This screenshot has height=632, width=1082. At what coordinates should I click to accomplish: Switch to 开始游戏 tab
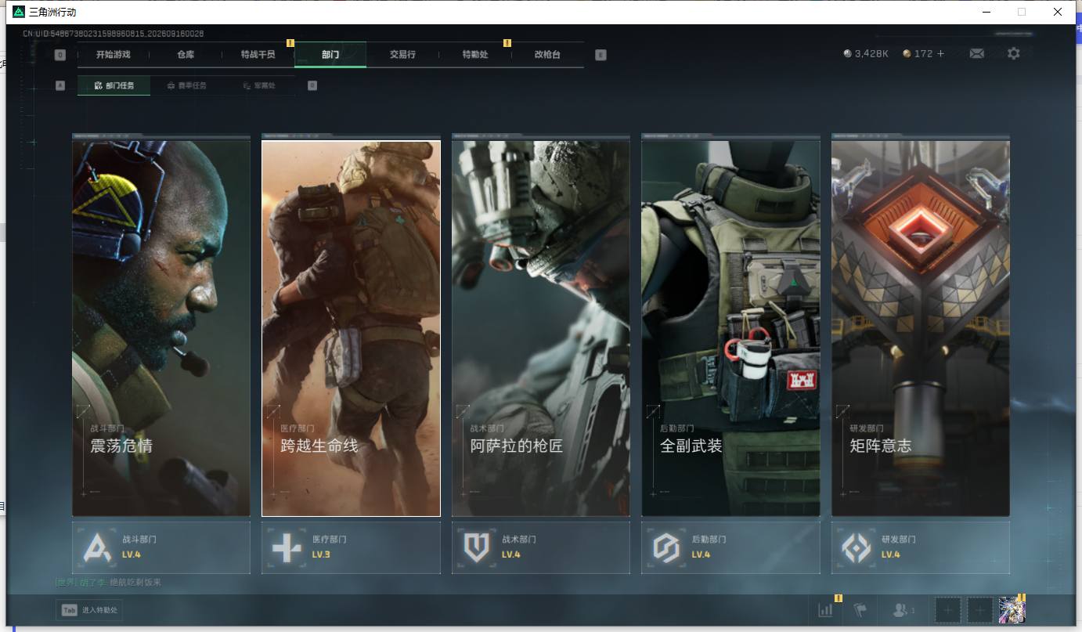pos(113,55)
